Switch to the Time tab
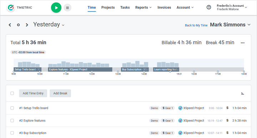The width and height of the screenshot is (257, 138). (92, 7)
